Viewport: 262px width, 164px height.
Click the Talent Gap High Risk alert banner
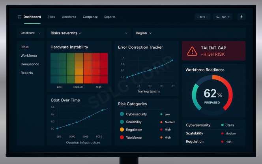[213, 51]
